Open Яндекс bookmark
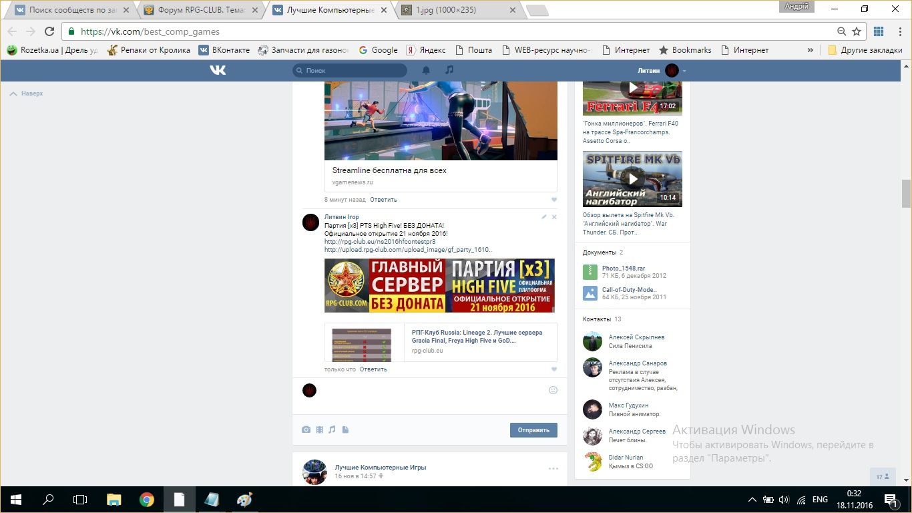 click(426, 50)
